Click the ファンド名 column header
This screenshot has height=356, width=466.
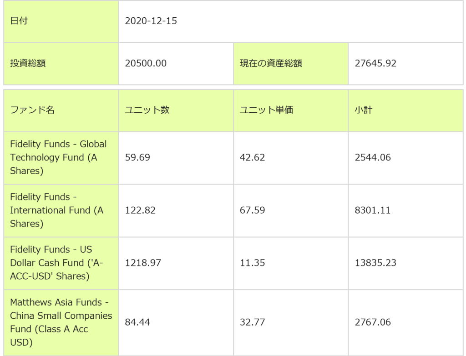(x=32, y=110)
